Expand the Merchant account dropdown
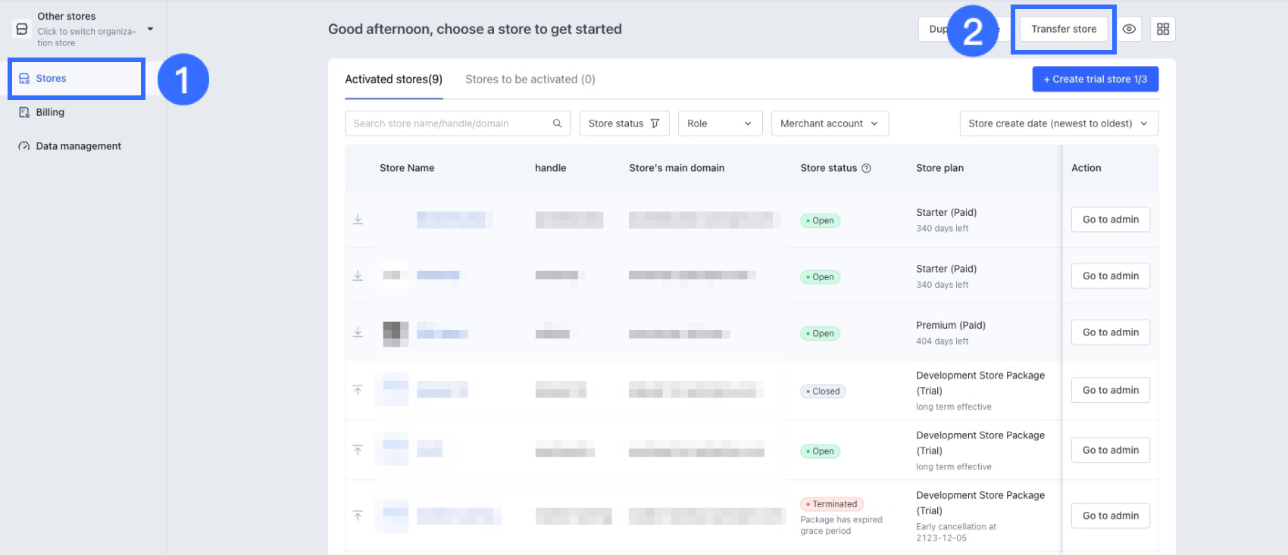 point(829,123)
